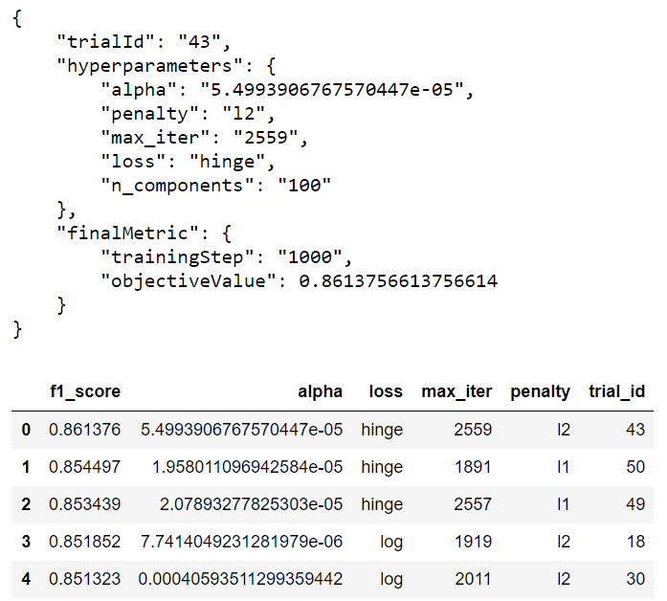Viewport: 667px width, 601px height.
Task: Click max_iter cell 1891
Action: click(x=473, y=467)
